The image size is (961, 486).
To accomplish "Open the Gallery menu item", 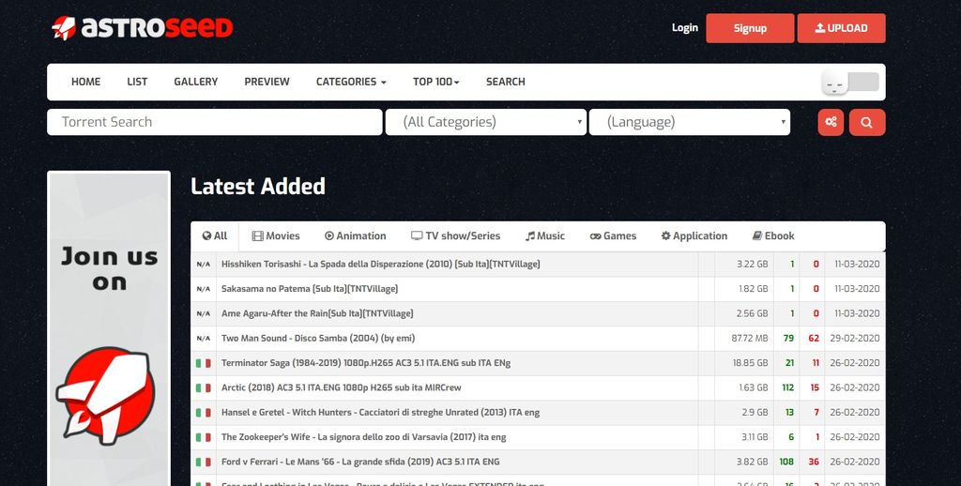I will [195, 82].
